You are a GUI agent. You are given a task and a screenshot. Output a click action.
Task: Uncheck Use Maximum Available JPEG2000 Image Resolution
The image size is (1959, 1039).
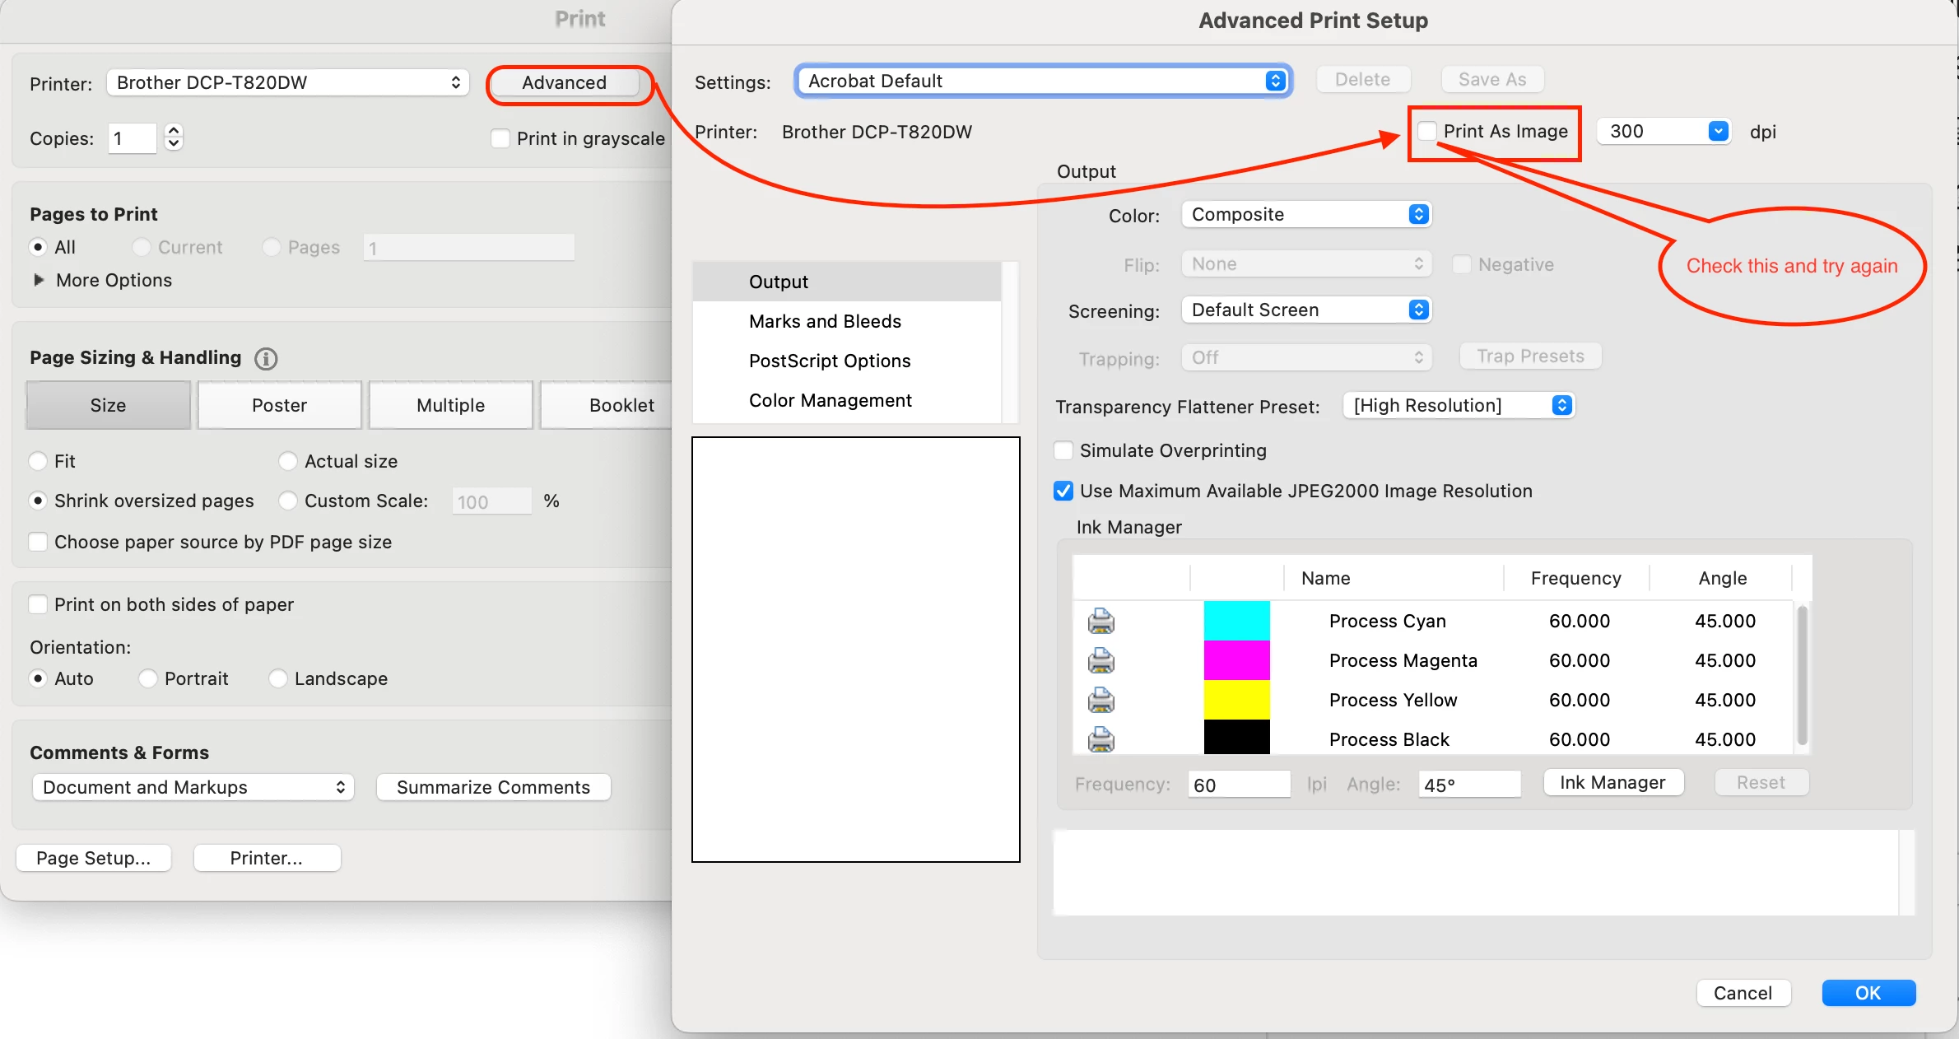1063,491
